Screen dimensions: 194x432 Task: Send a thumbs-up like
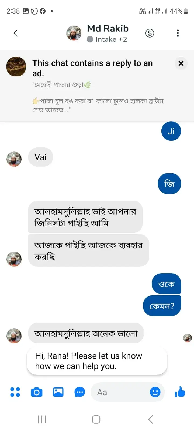(x=180, y=392)
